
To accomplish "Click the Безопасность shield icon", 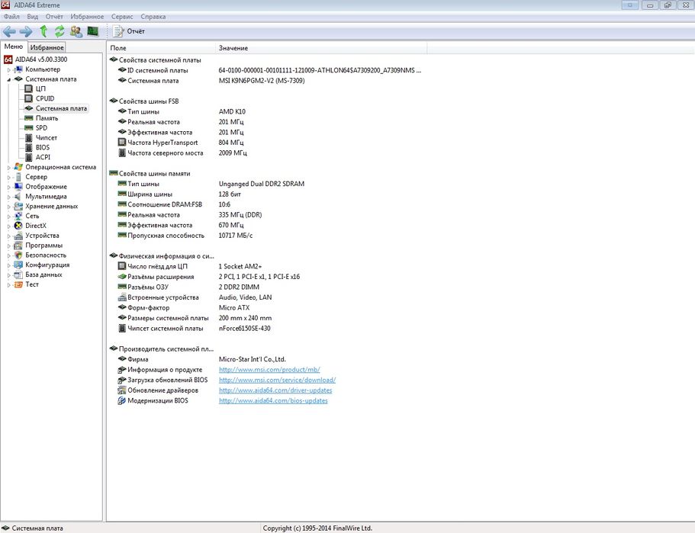I will (x=18, y=255).
